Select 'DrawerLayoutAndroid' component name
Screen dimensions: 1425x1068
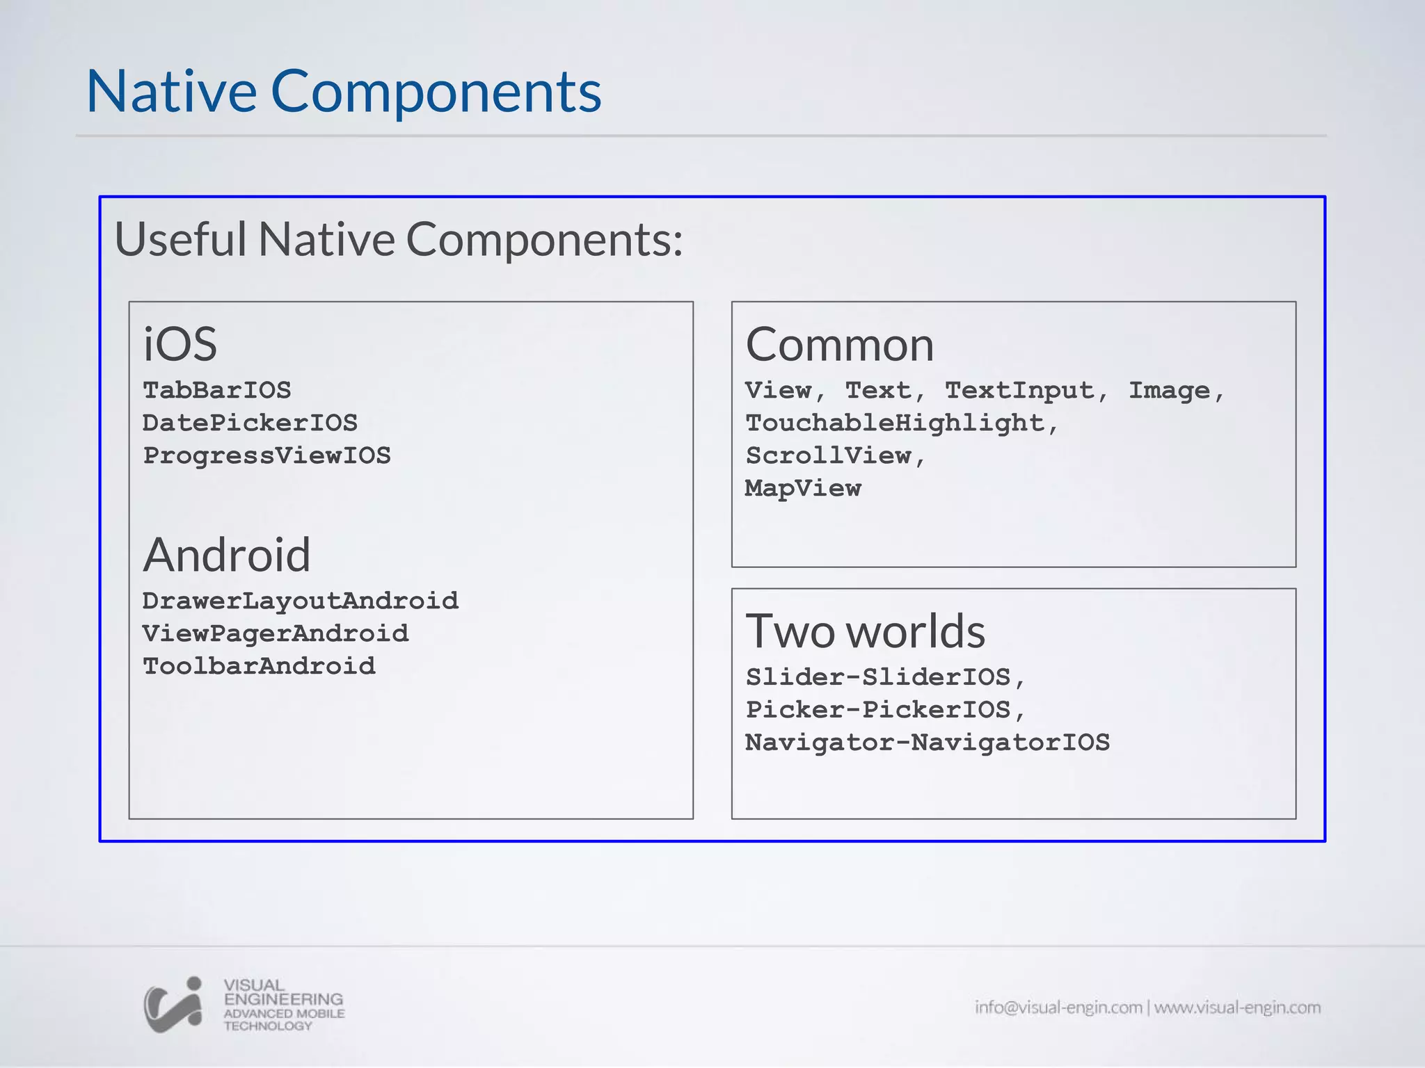(301, 601)
